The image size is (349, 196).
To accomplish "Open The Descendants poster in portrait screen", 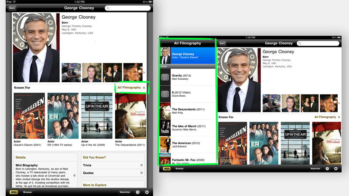I will (x=130, y=116).
